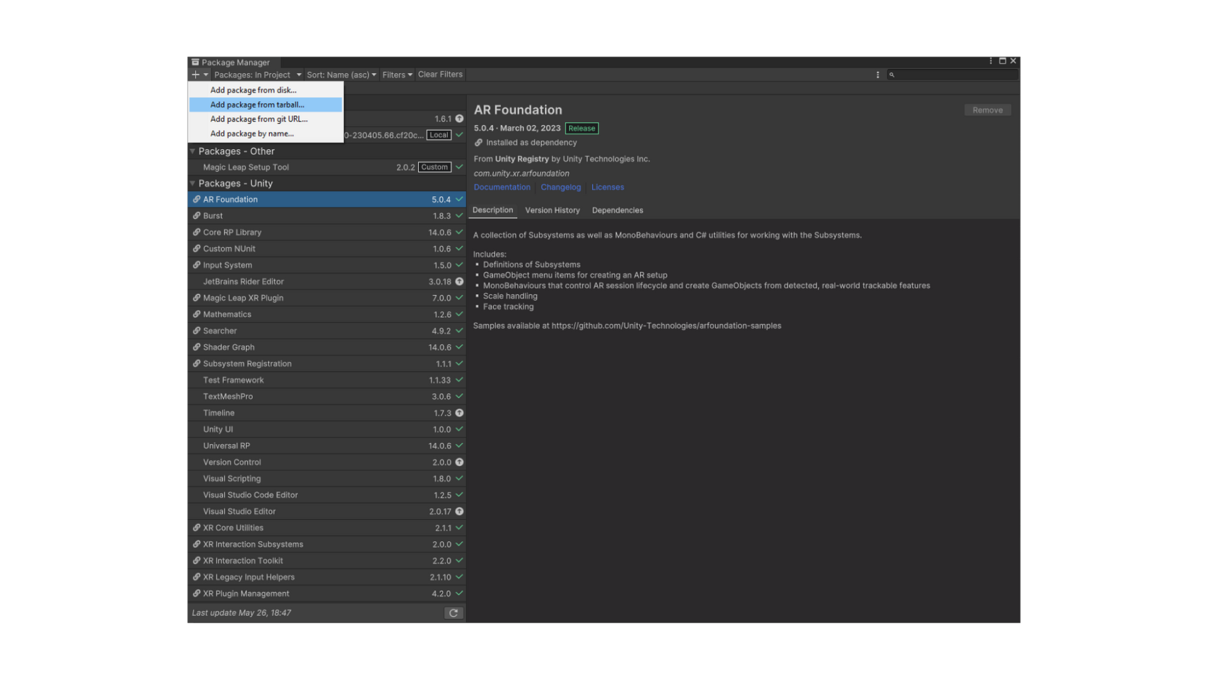Click the Remove button for AR Foundation
The image size is (1208, 680).
987,109
